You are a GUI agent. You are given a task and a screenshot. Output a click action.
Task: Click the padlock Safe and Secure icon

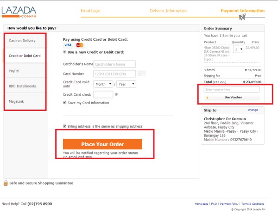pyautogui.click(x=6, y=183)
